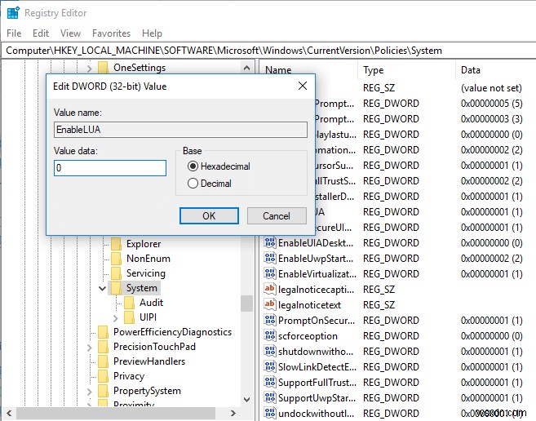Click the Value name field showing EnableLUA
Screen dimensions: 536x421
(x=180, y=130)
